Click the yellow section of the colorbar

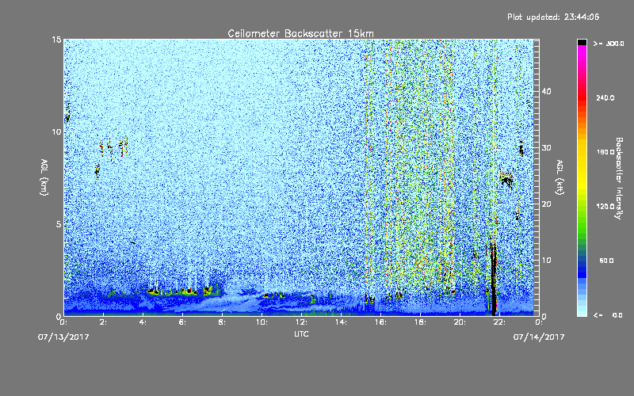(x=582, y=166)
